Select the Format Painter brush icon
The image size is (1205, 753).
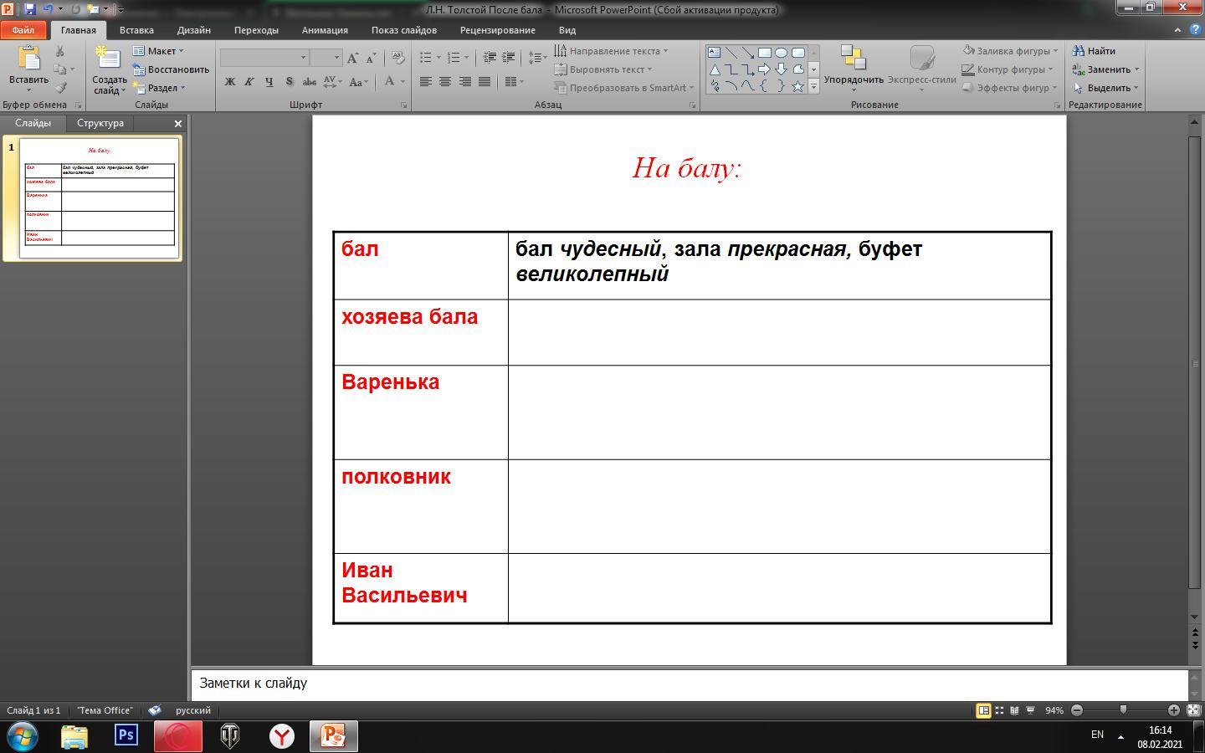(60, 88)
